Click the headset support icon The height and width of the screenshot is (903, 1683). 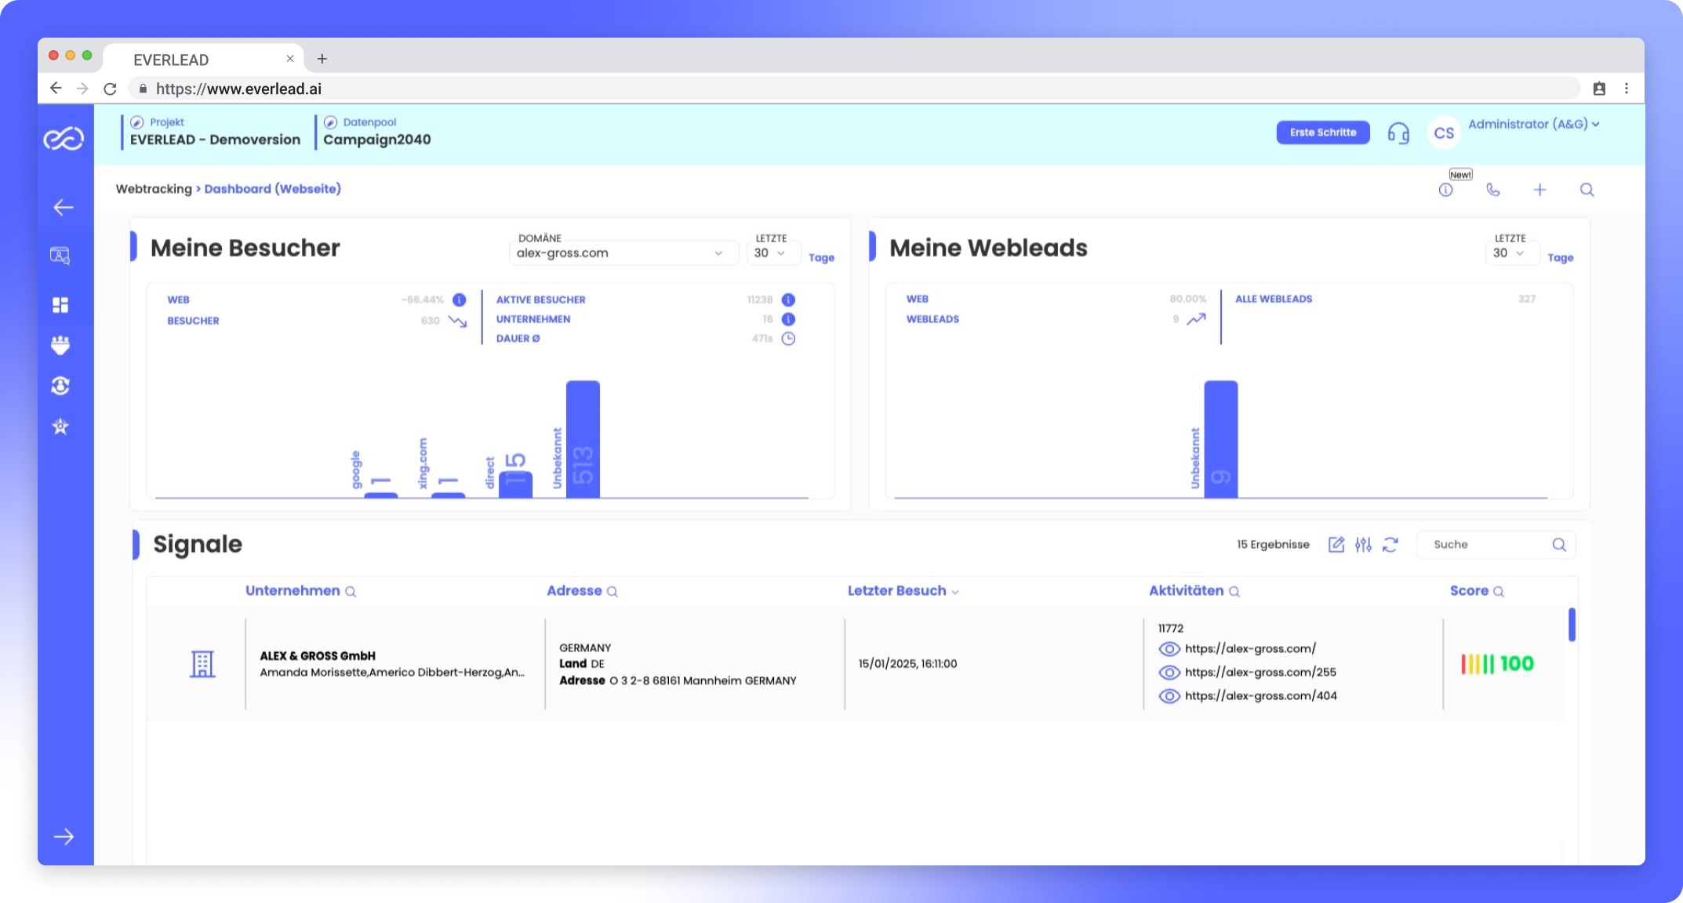coord(1398,133)
